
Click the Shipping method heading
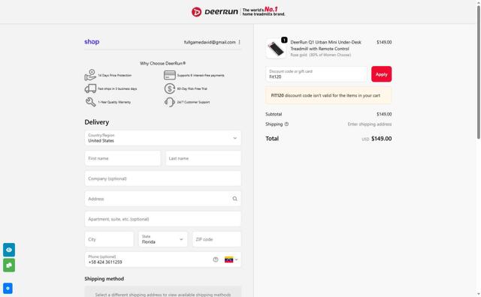tap(104, 279)
